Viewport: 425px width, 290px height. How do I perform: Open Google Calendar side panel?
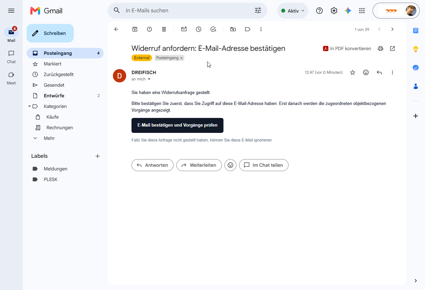point(416,31)
